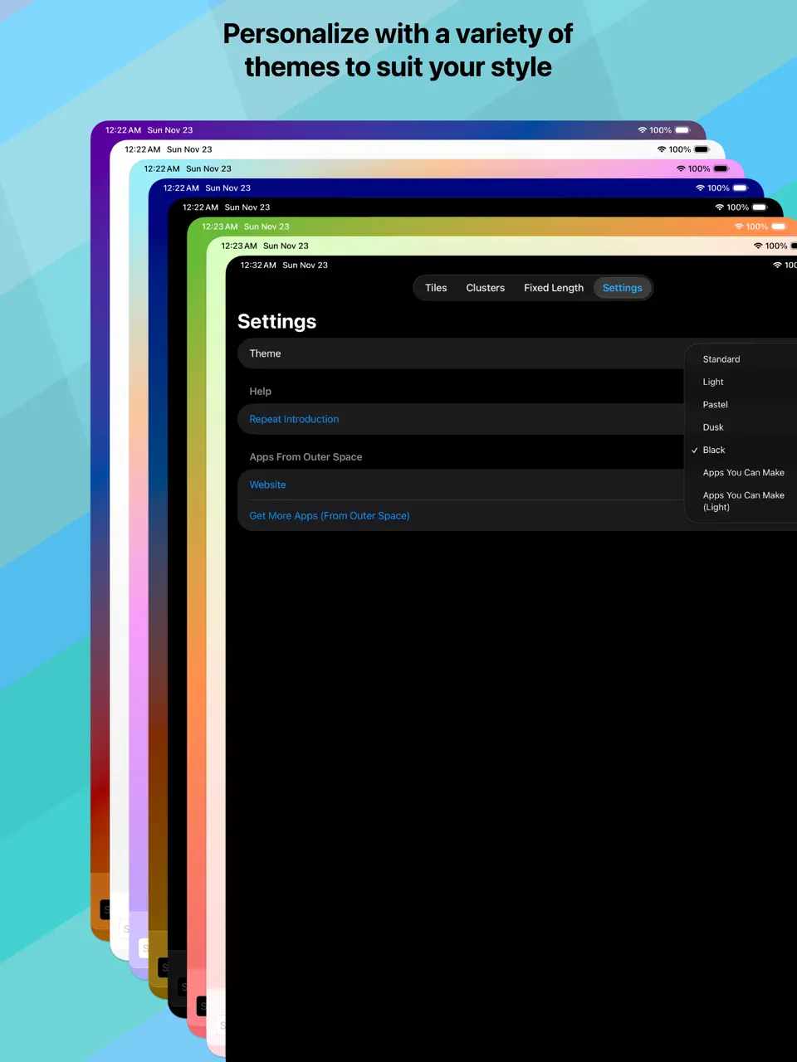This screenshot has width=797, height=1062.
Task: Open the Get More Apps (From Outer Space) link
Action: pyautogui.click(x=330, y=515)
